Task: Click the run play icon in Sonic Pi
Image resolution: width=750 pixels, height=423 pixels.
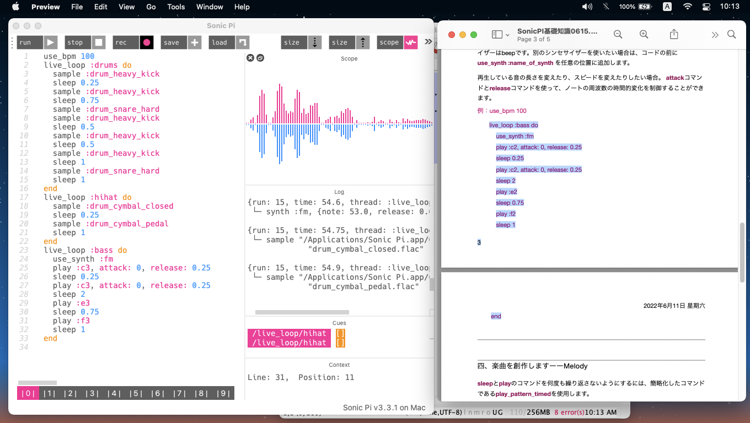Action: (51, 42)
